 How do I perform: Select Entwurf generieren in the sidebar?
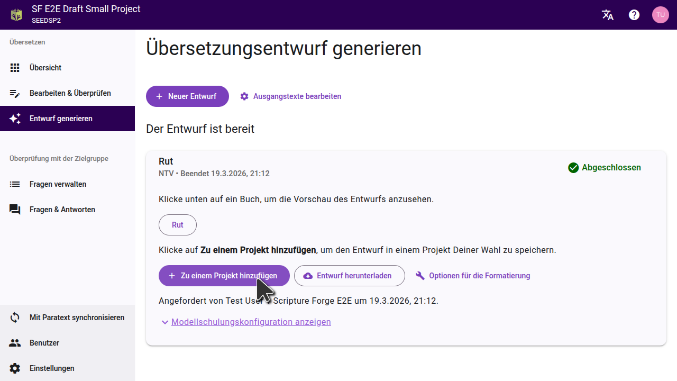(61, 119)
